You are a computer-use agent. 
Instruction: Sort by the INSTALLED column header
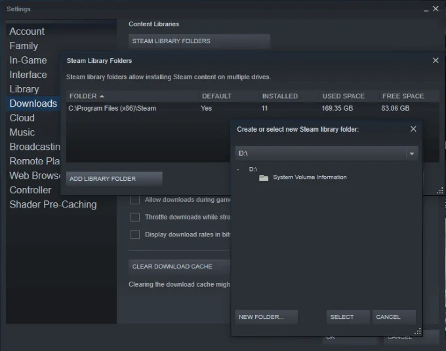pyautogui.click(x=289, y=96)
